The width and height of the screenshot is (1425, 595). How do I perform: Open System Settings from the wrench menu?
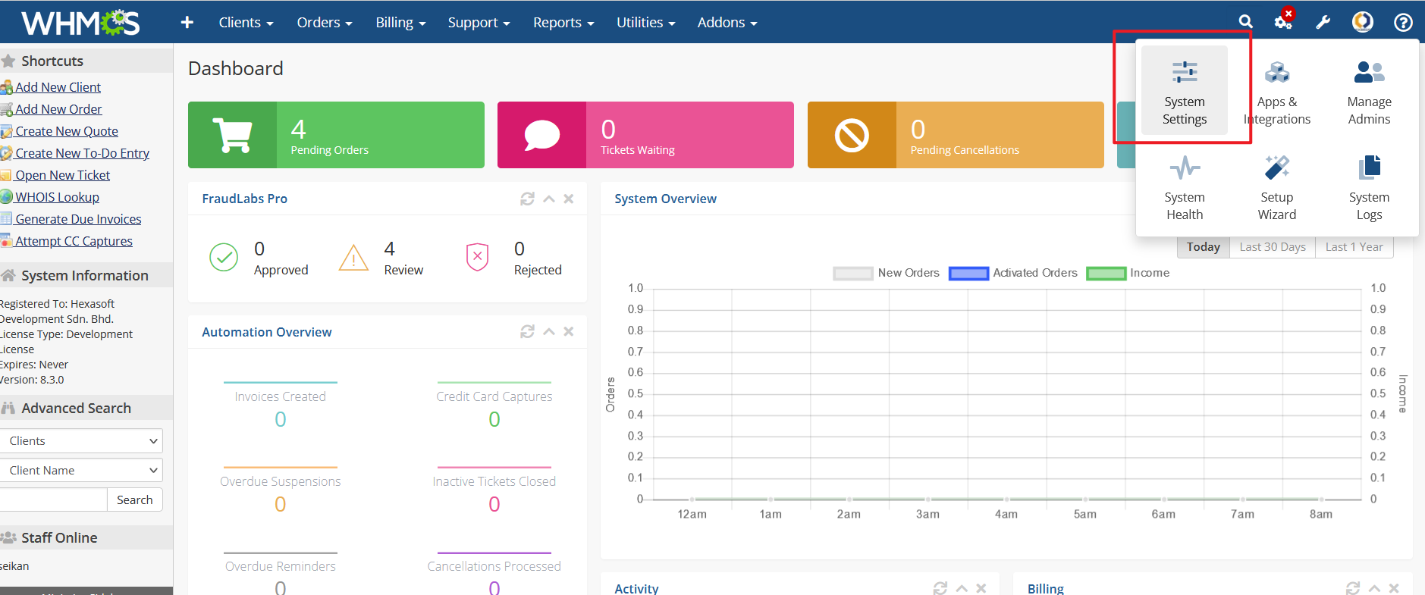pos(1185,91)
